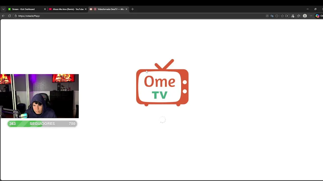This screenshot has width=323, height=181.
Task: Add this page to favorites with the star icon
Action: point(282,16)
